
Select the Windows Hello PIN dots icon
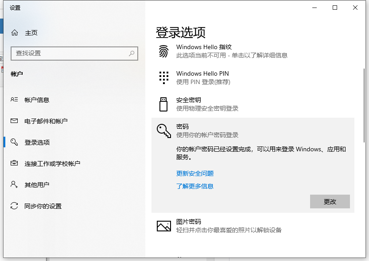coord(164,77)
